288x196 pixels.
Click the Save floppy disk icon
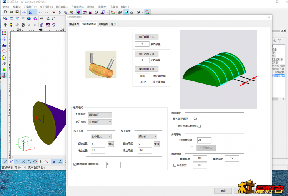point(17,12)
